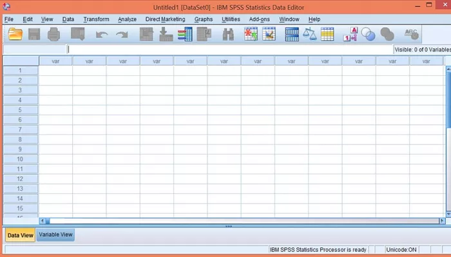Run descriptive statistics from toolbar

[204, 34]
